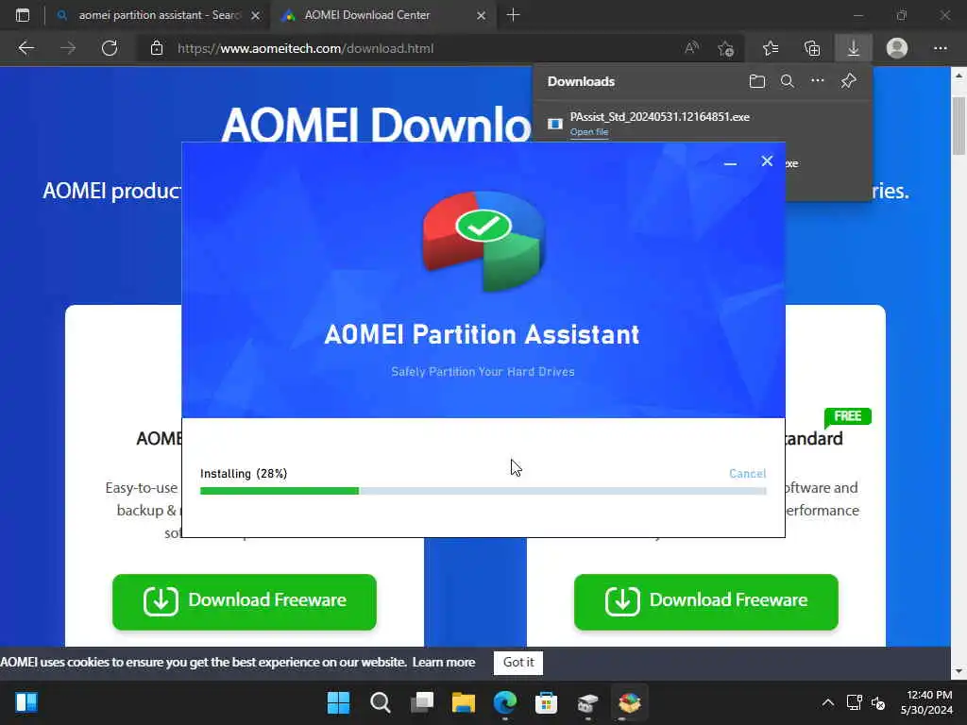Close the aomei partition assistant search tab
The height and width of the screenshot is (725, 967).
coord(255,15)
